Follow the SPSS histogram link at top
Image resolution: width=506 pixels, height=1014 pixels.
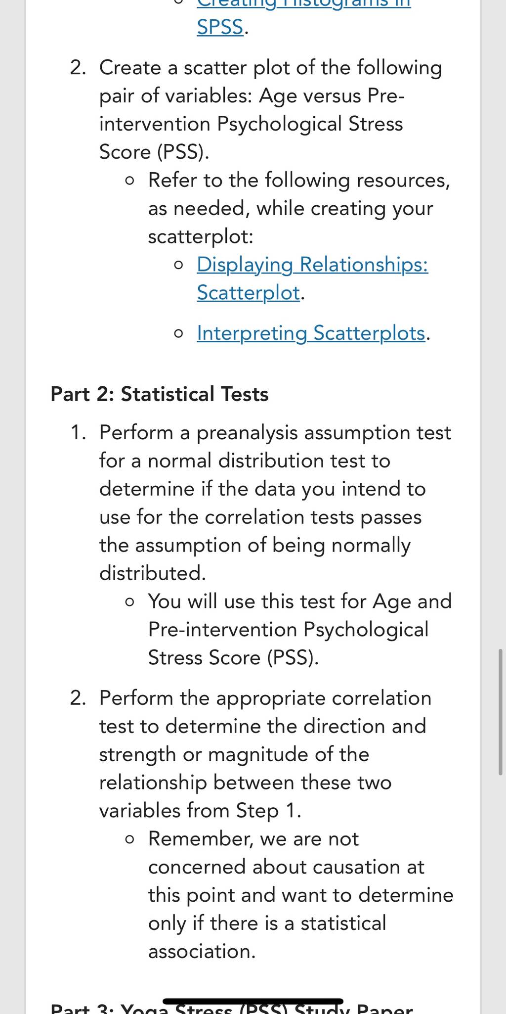(304, 15)
